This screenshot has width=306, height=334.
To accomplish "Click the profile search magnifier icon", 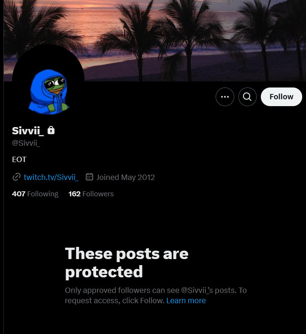I will point(247,97).
